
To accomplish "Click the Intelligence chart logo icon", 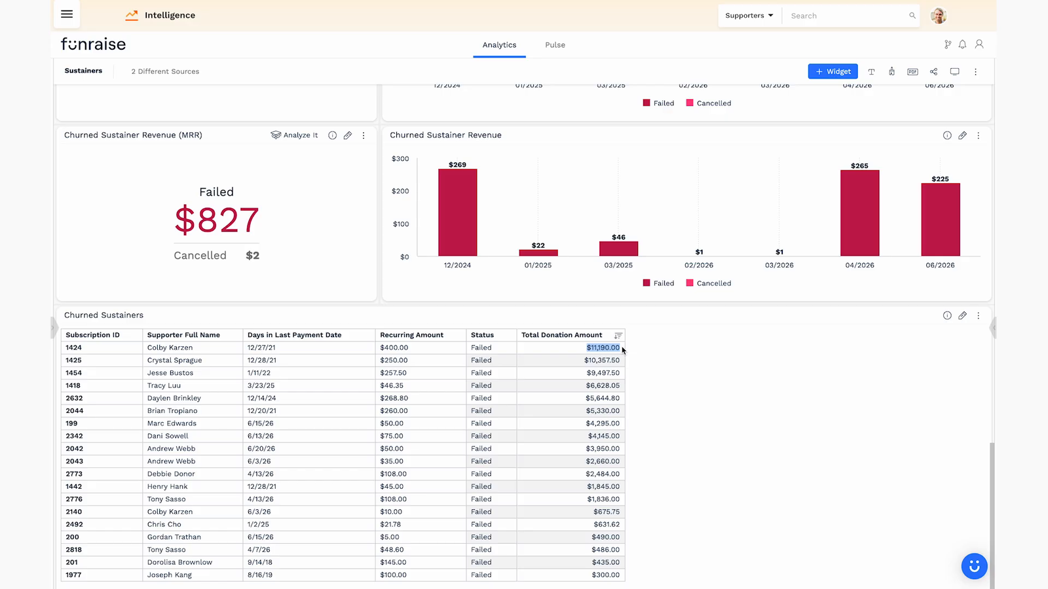I will tap(132, 15).
